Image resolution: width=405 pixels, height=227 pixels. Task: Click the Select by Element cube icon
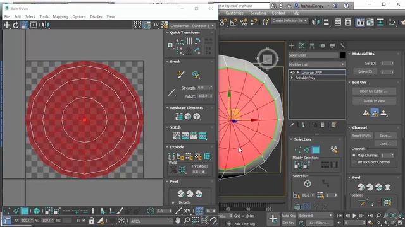click(x=37, y=211)
